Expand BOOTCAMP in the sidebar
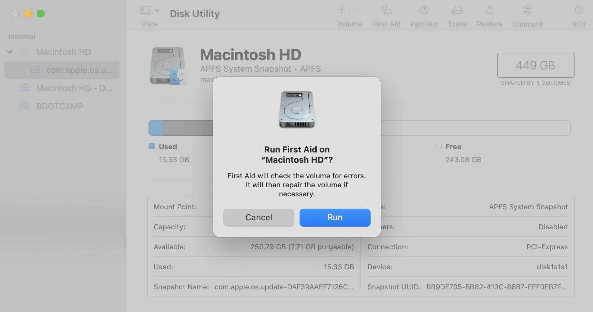The width and height of the screenshot is (593, 312). click(59, 106)
